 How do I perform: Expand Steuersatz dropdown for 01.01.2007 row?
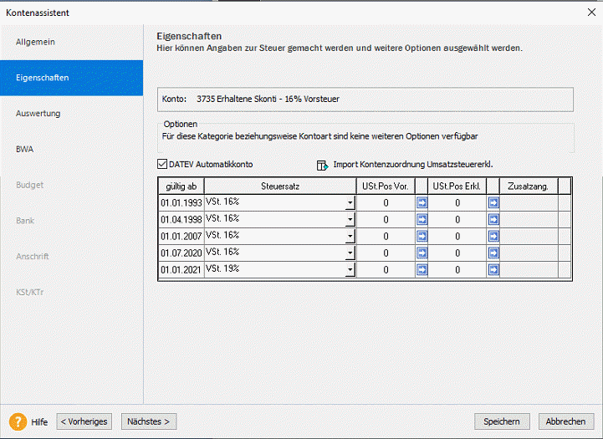pos(350,237)
